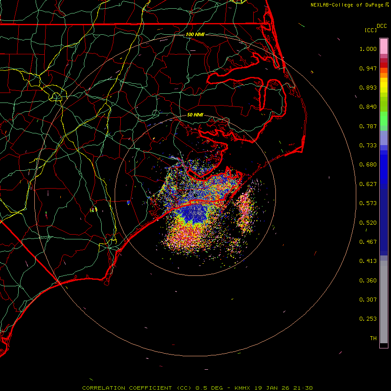This screenshot has height=391, width=391.
Task: Select the 0.307 scale label
Action: (368, 300)
